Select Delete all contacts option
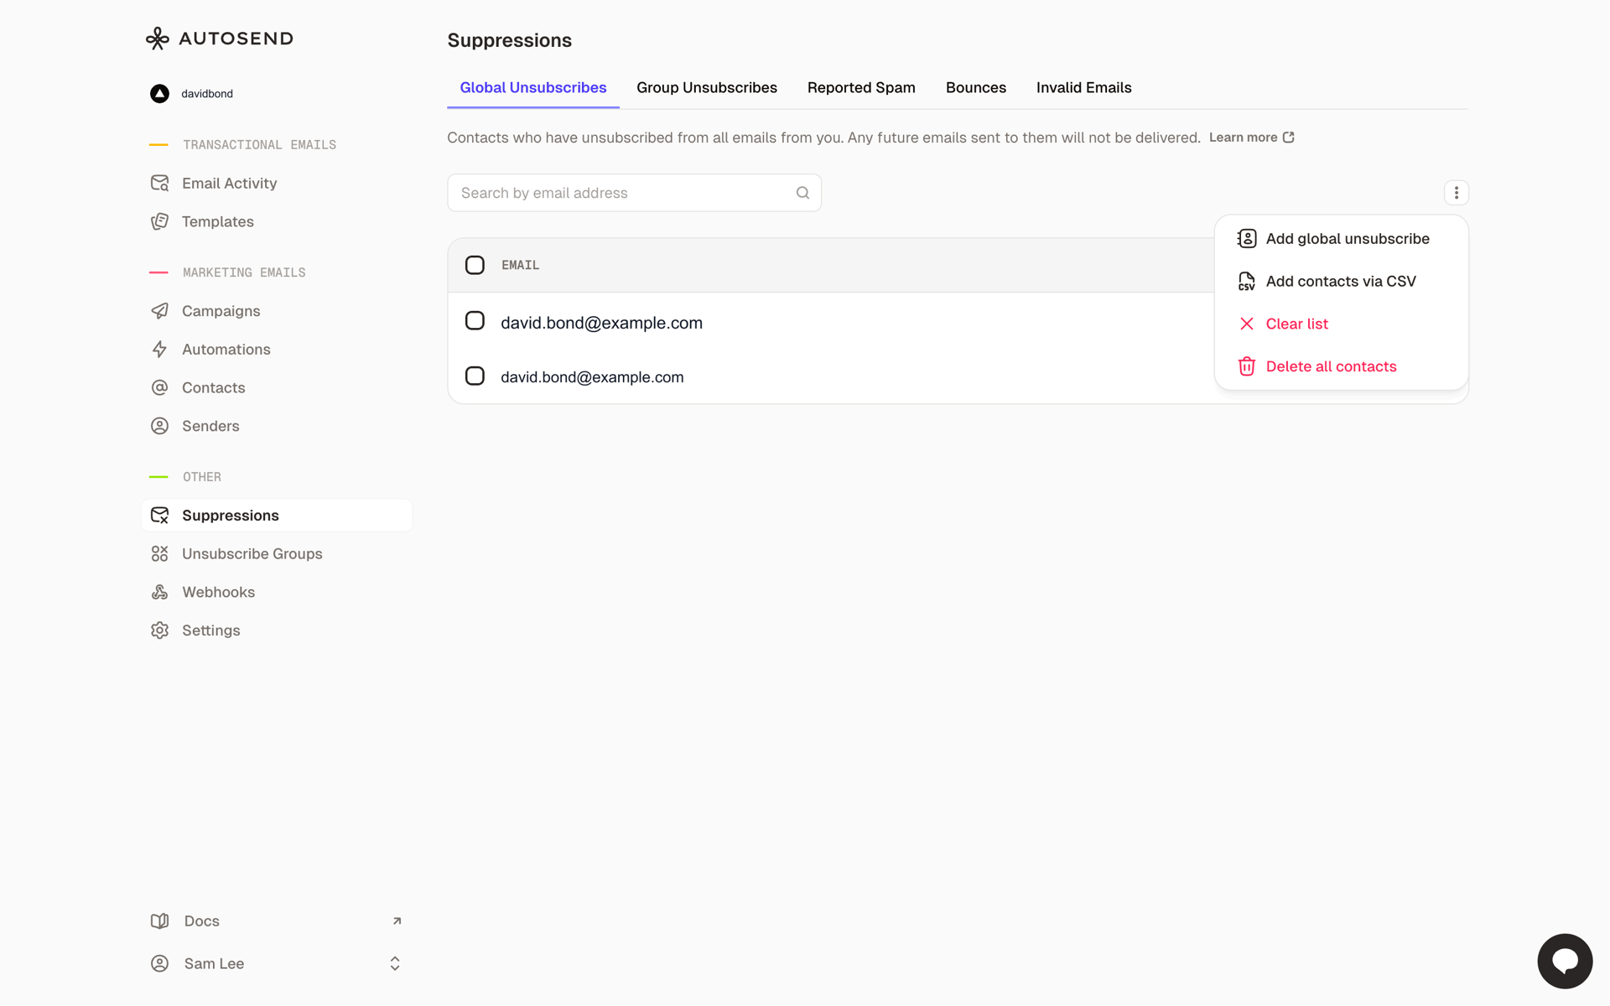This screenshot has width=1610, height=1006. (x=1342, y=366)
